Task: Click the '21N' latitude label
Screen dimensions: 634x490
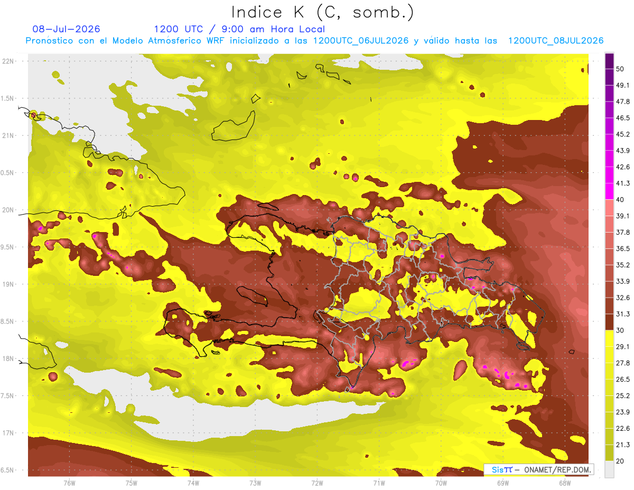Action: click(8, 135)
